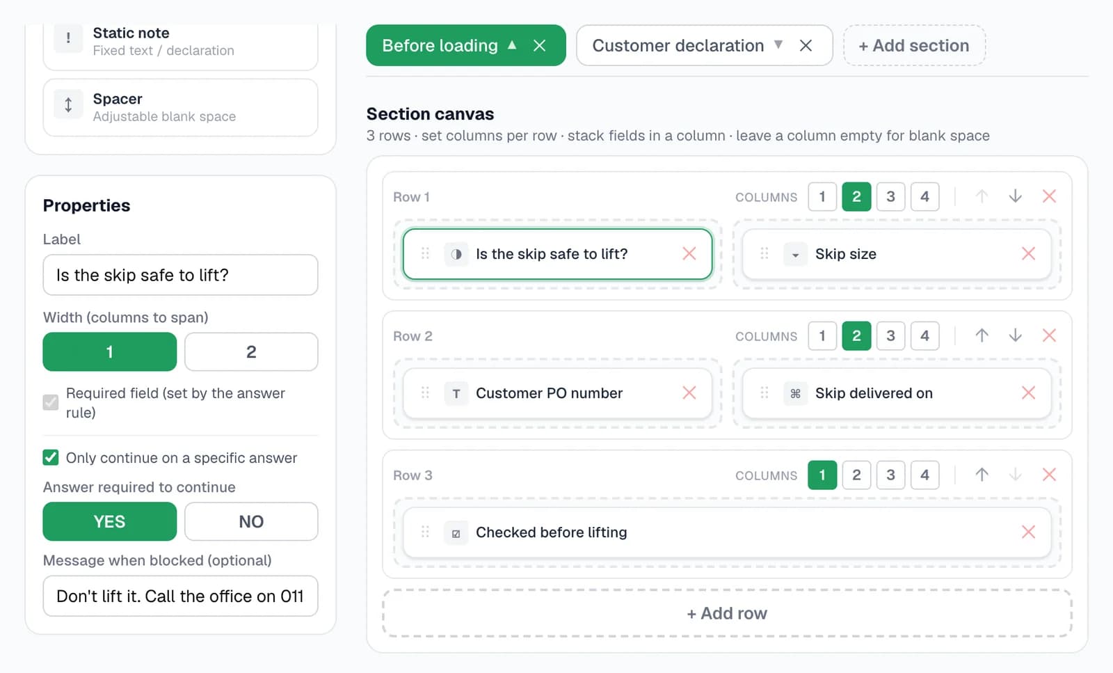This screenshot has width=1113, height=673.
Task: Delete Row 3 with the red X
Action: coord(1049,475)
